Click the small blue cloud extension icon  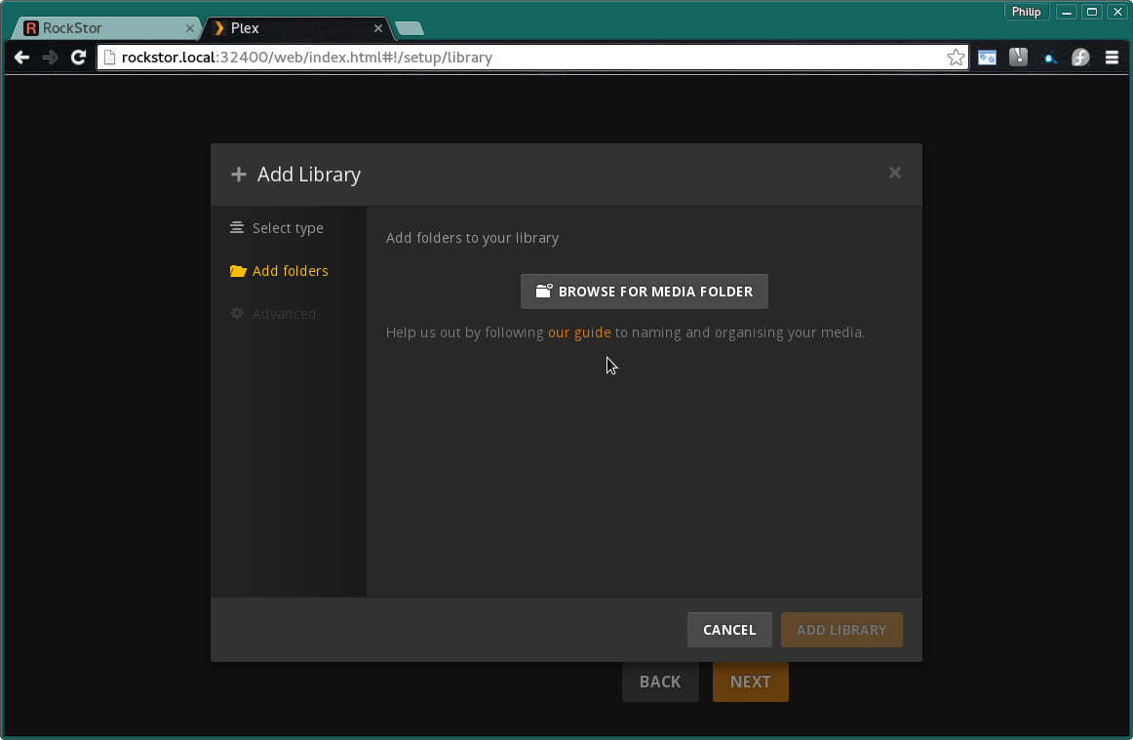pyautogui.click(x=1049, y=58)
